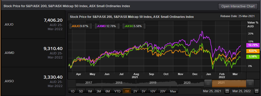Select the 6M time range

pyautogui.click(x=107, y=91)
